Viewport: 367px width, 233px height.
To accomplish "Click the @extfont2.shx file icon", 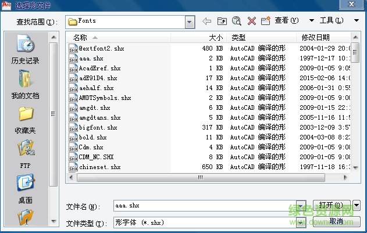I will point(73,48).
